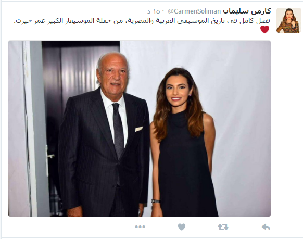This screenshot has width=303, height=239.
Task: Click the wristwatch on the woman's arm
Action: (156, 201)
